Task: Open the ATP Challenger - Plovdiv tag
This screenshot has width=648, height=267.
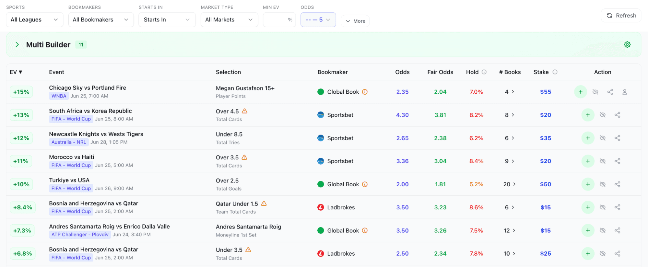Action: (x=80, y=234)
